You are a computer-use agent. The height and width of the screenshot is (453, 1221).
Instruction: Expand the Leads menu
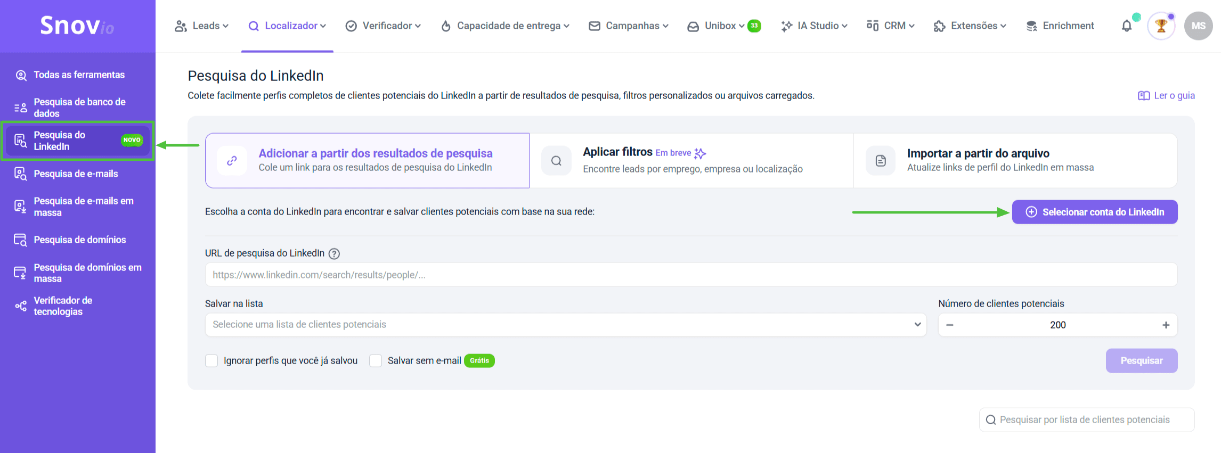click(201, 26)
